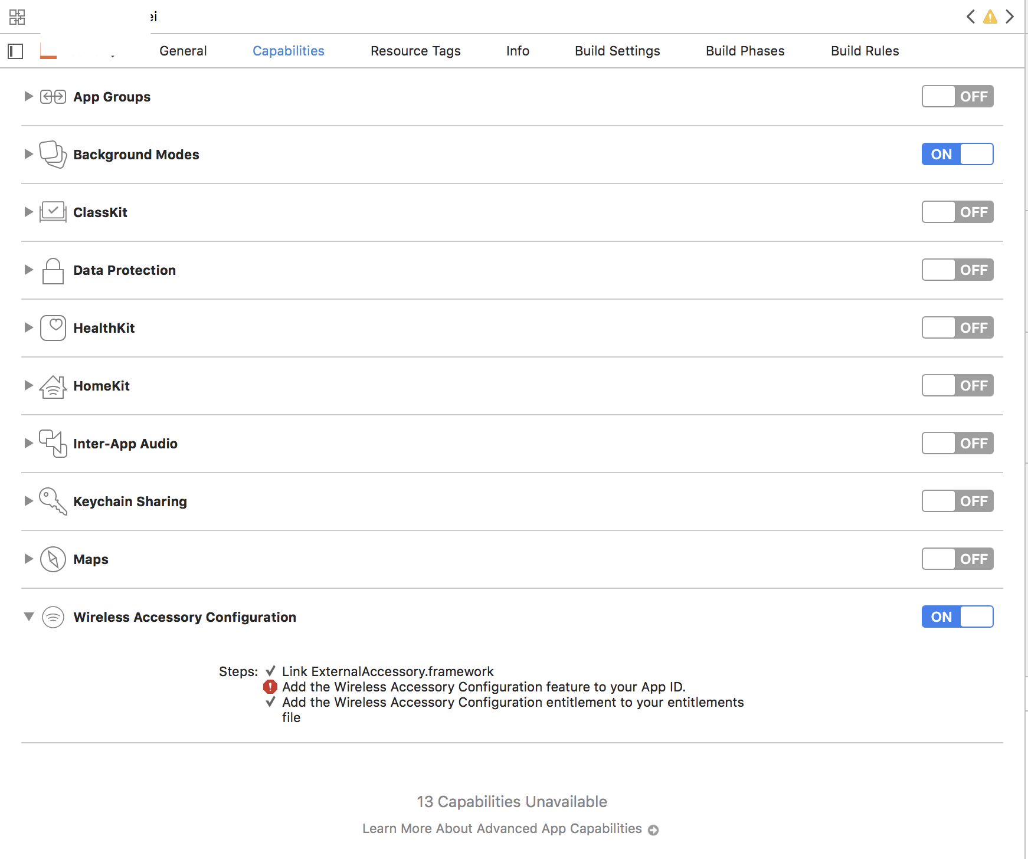
Task: Click the App Groups capability icon
Action: [53, 97]
